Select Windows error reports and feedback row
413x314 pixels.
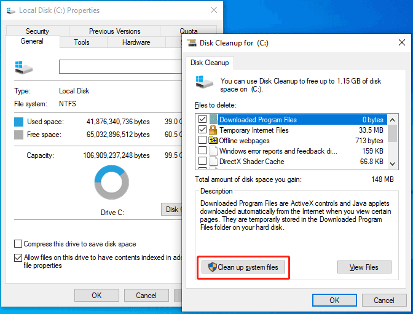point(278,151)
